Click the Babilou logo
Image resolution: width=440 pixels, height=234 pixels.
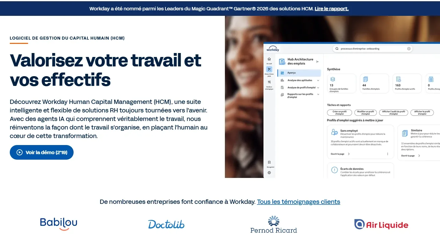59,224
